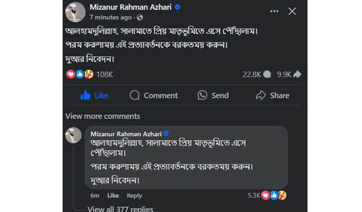This screenshot has height=212, width=362.
Task: Reply to the Mizanur Rahman Azhari comment
Action: point(134,196)
